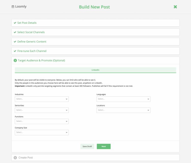Open the Create Post step
The width and height of the screenshot is (191, 163).
click(x=25, y=158)
